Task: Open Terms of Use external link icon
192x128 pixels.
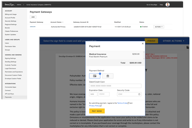Action: 128,103
